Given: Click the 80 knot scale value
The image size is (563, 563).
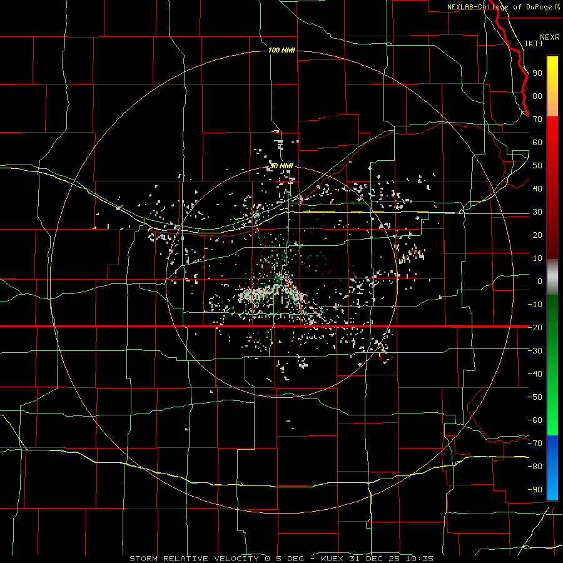Looking at the screenshot, I should click(537, 96).
